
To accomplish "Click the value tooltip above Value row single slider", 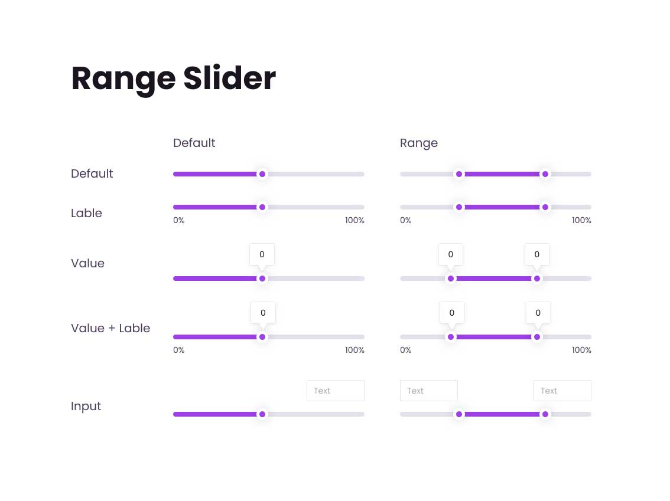I will coord(262,254).
